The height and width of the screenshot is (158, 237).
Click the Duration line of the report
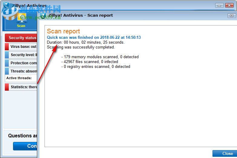coord(86,42)
